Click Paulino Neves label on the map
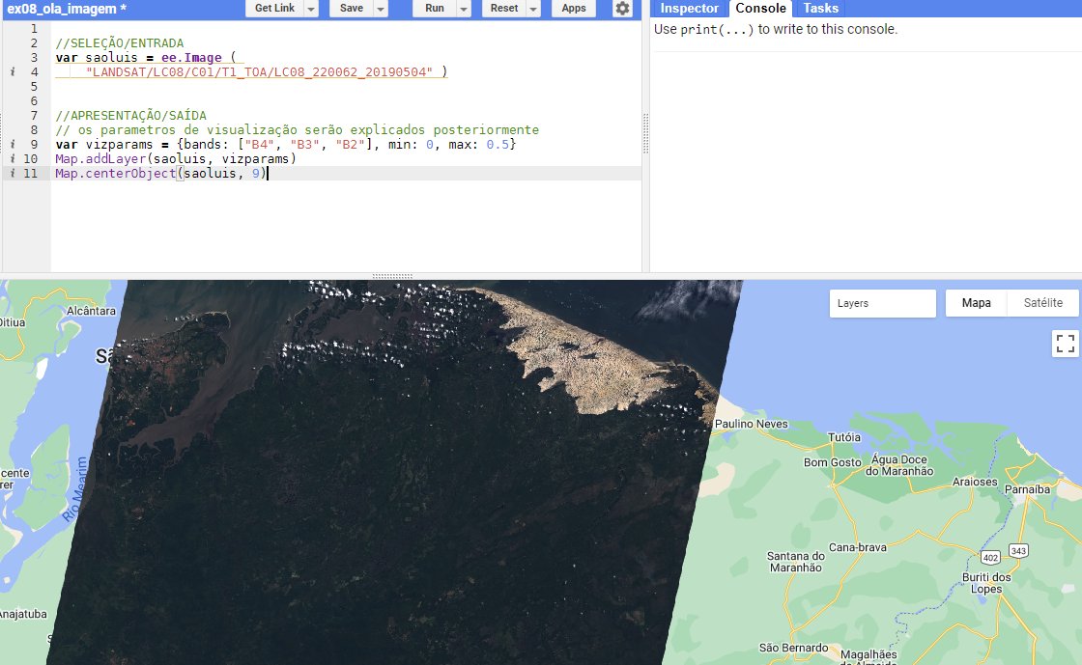The height and width of the screenshot is (665, 1082). point(751,424)
